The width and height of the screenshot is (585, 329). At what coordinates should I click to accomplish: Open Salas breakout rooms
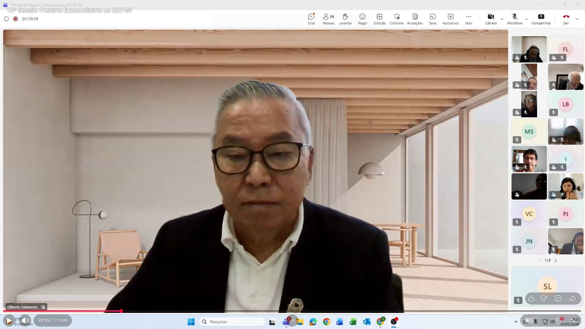(433, 19)
